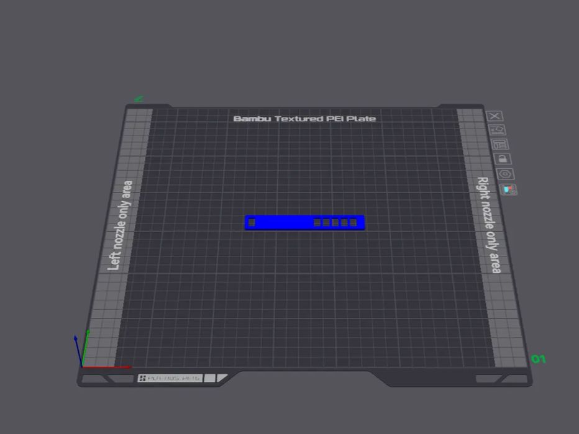Click the 'Right nozzle only area' label
579x434 pixels.
489,225
